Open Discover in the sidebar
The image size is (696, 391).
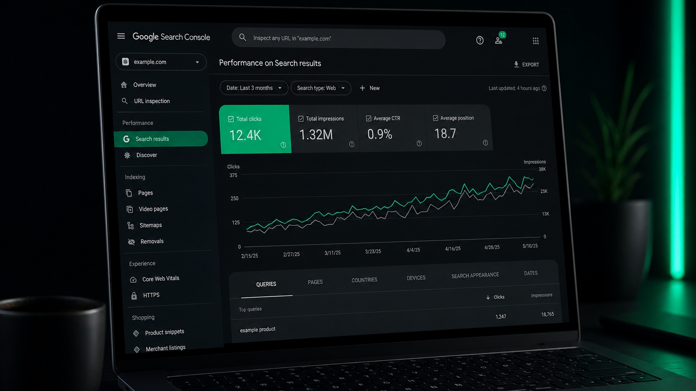coord(147,155)
